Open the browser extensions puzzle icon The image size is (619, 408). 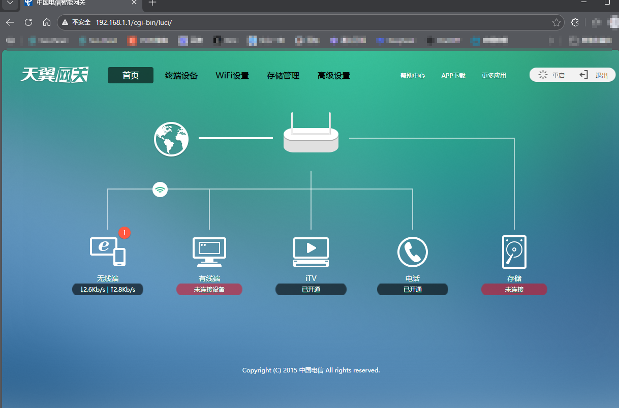[x=575, y=22]
